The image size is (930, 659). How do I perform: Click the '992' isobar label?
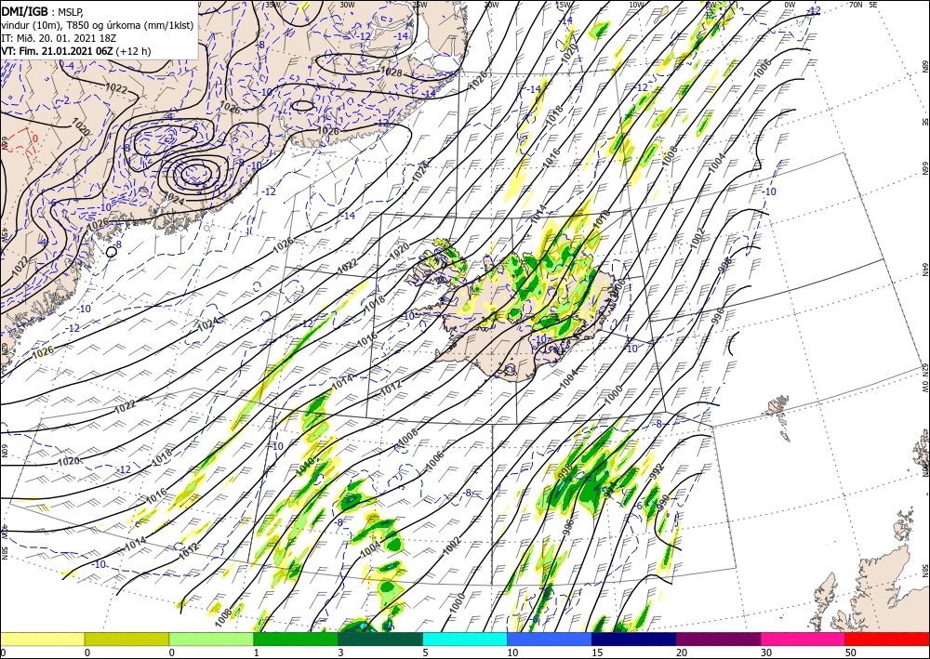coord(657,472)
